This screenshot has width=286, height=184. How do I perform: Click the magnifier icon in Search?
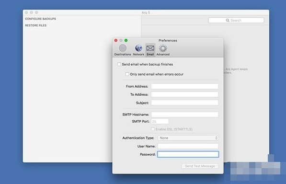(x=228, y=20)
